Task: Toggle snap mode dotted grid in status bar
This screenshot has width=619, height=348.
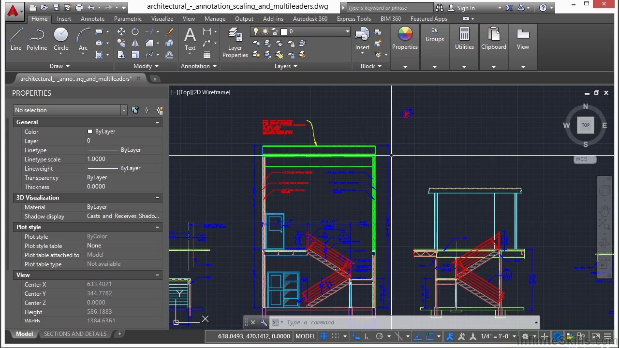Action: pyautogui.click(x=335, y=336)
